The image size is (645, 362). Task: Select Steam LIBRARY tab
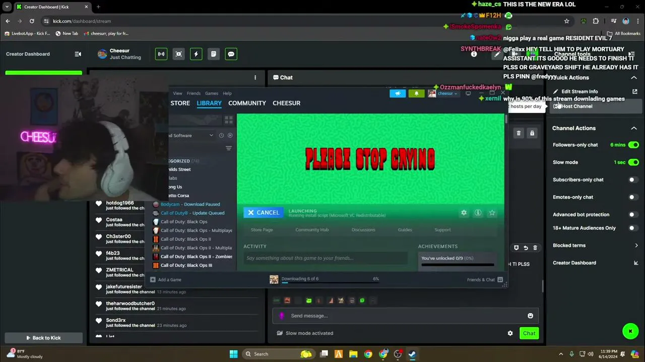click(209, 103)
